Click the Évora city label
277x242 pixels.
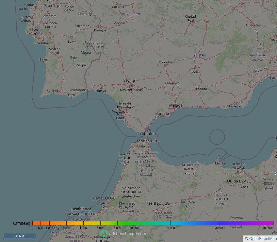[x=72, y=42]
